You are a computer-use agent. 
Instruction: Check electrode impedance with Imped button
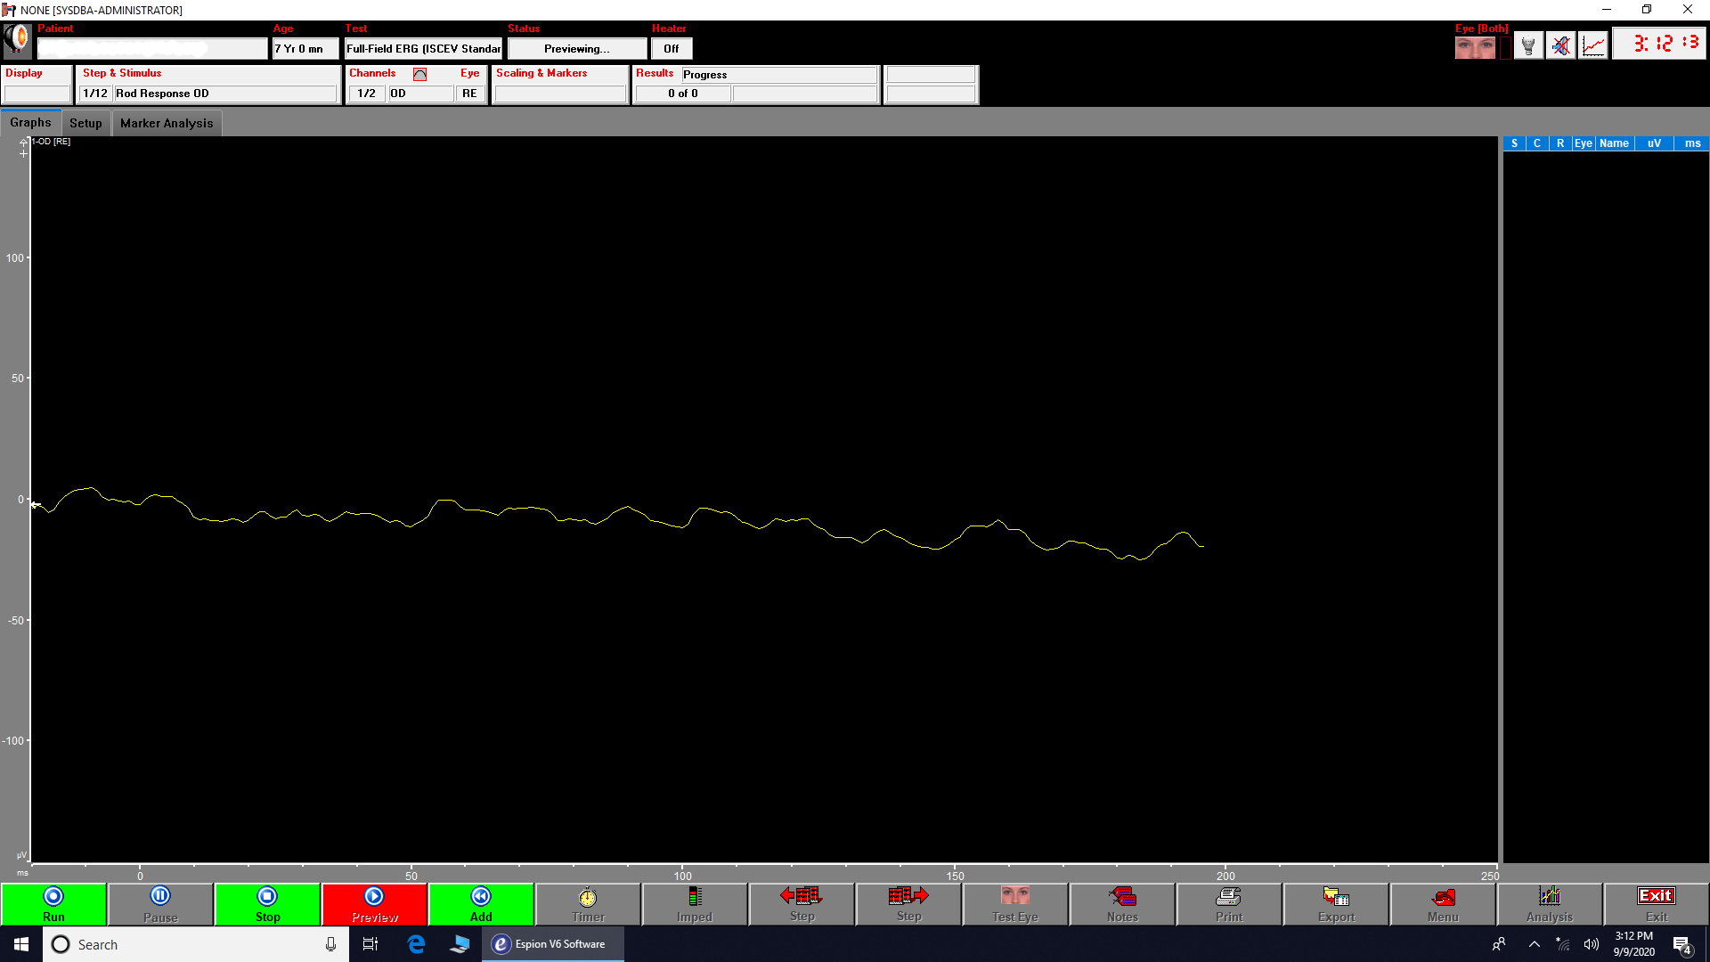click(x=695, y=904)
